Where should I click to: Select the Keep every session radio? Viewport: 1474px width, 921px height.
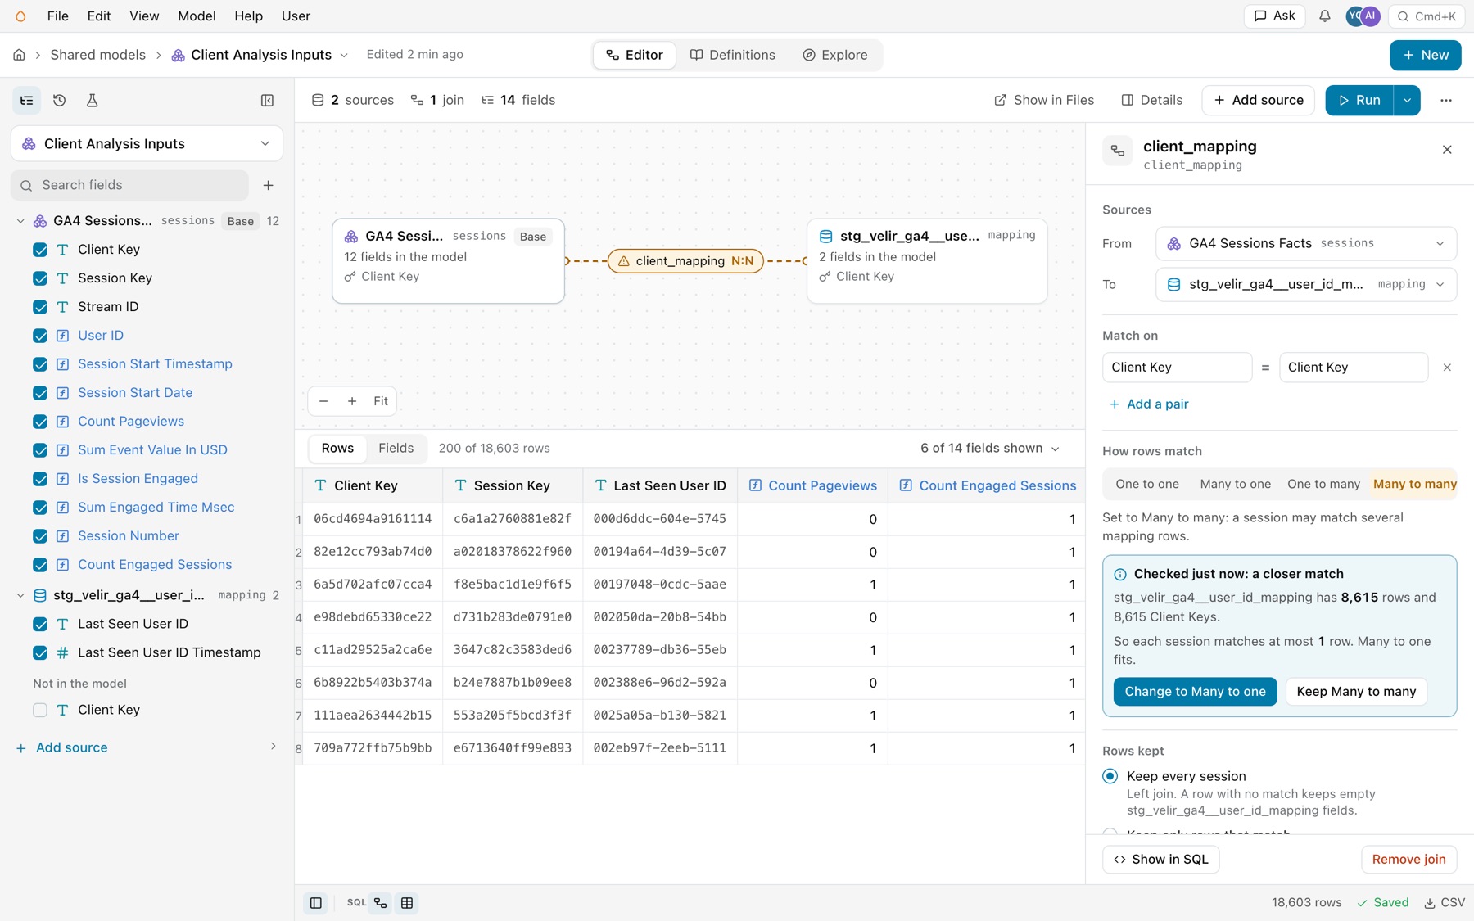pos(1110,776)
